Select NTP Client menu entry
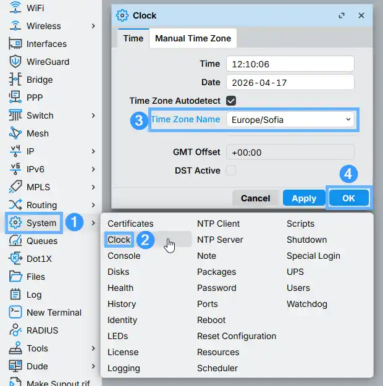Image resolution: width=383 pixels, height=386 pixels. pyautogui.click(x=218, y=224)
